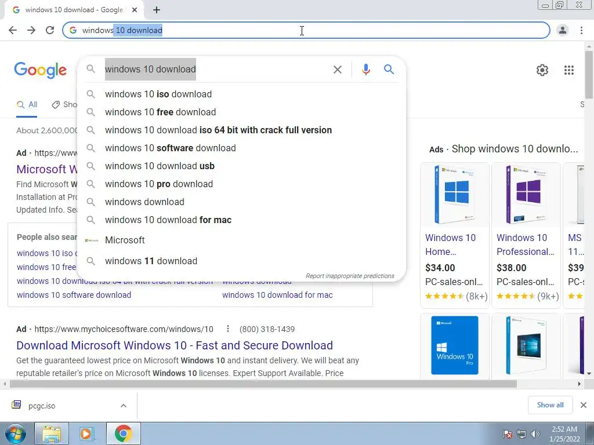Choose suggestion 'windows 10 pro download'
This screenshot has height=445, width=594.
pyautogui.click(x=241, y=184)
